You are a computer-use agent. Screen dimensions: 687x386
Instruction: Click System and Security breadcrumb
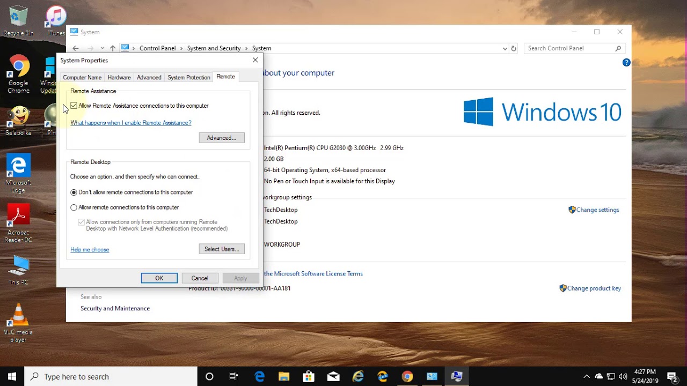214,48
